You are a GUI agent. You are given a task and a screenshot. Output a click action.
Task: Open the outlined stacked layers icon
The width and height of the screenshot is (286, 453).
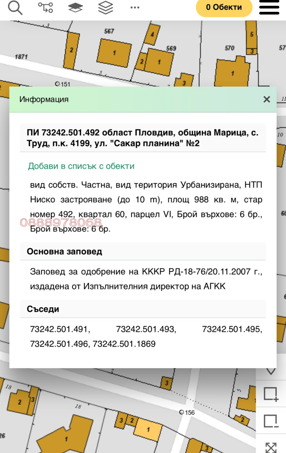(x=105, y=8)
